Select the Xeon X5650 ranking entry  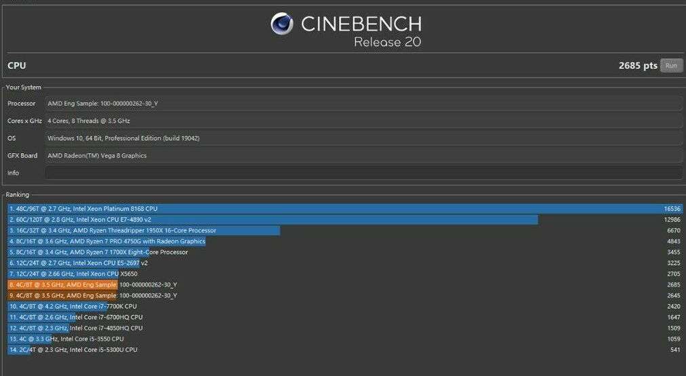pyautogui.click(x=345, y=274)
